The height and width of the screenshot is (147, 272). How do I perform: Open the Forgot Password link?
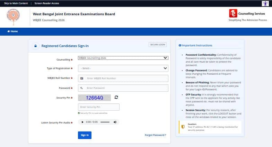click(x=156, y=135)
